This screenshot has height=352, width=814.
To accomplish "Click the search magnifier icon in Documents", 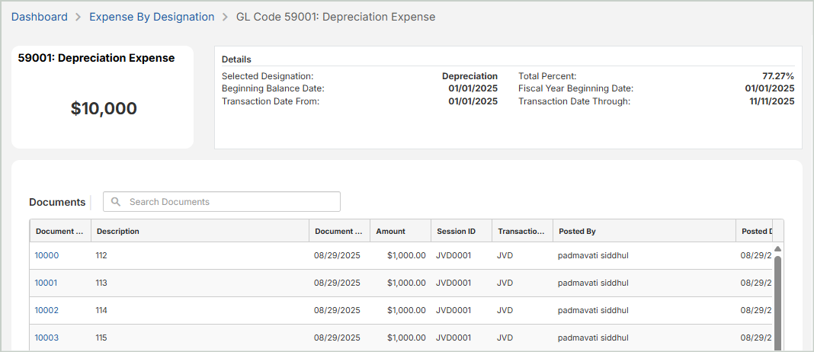I will click(116, 202).
